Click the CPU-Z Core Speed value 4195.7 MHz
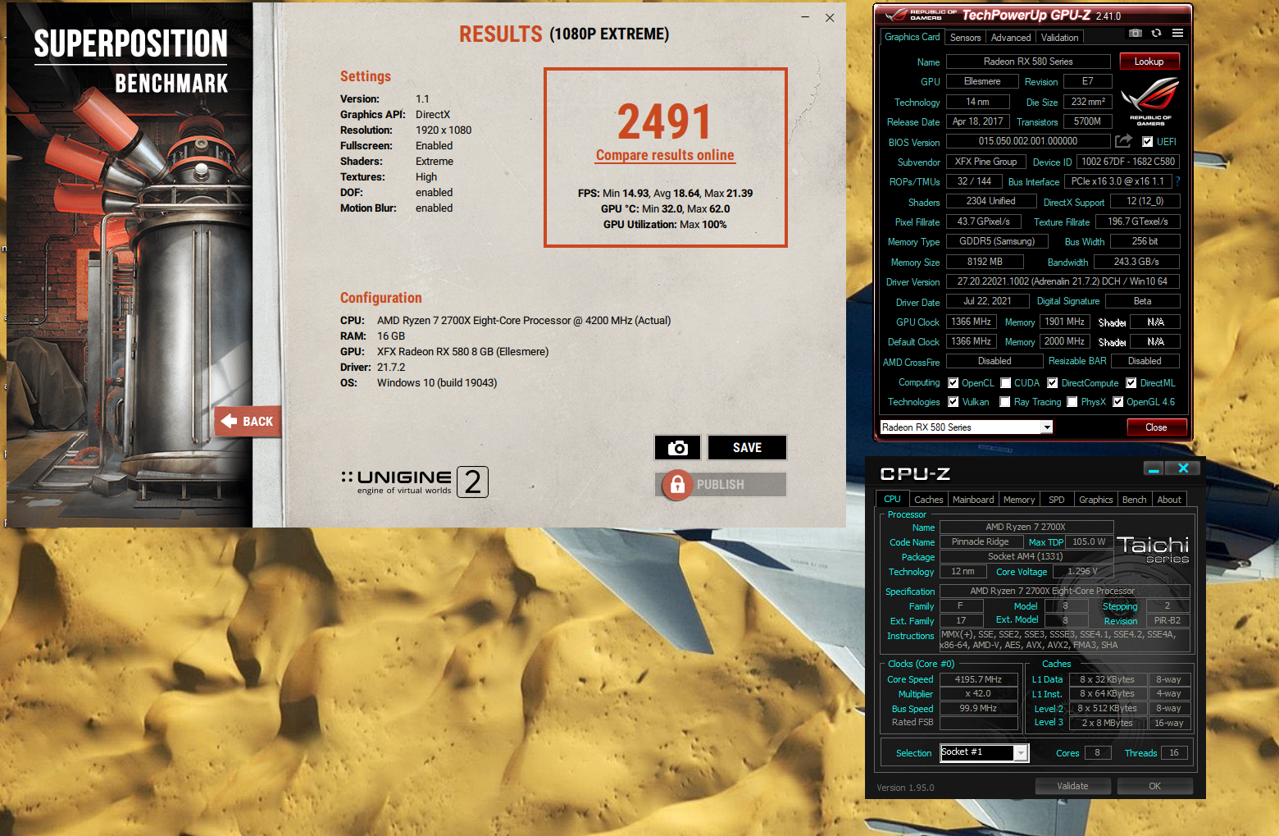 [x=978, y=679]
